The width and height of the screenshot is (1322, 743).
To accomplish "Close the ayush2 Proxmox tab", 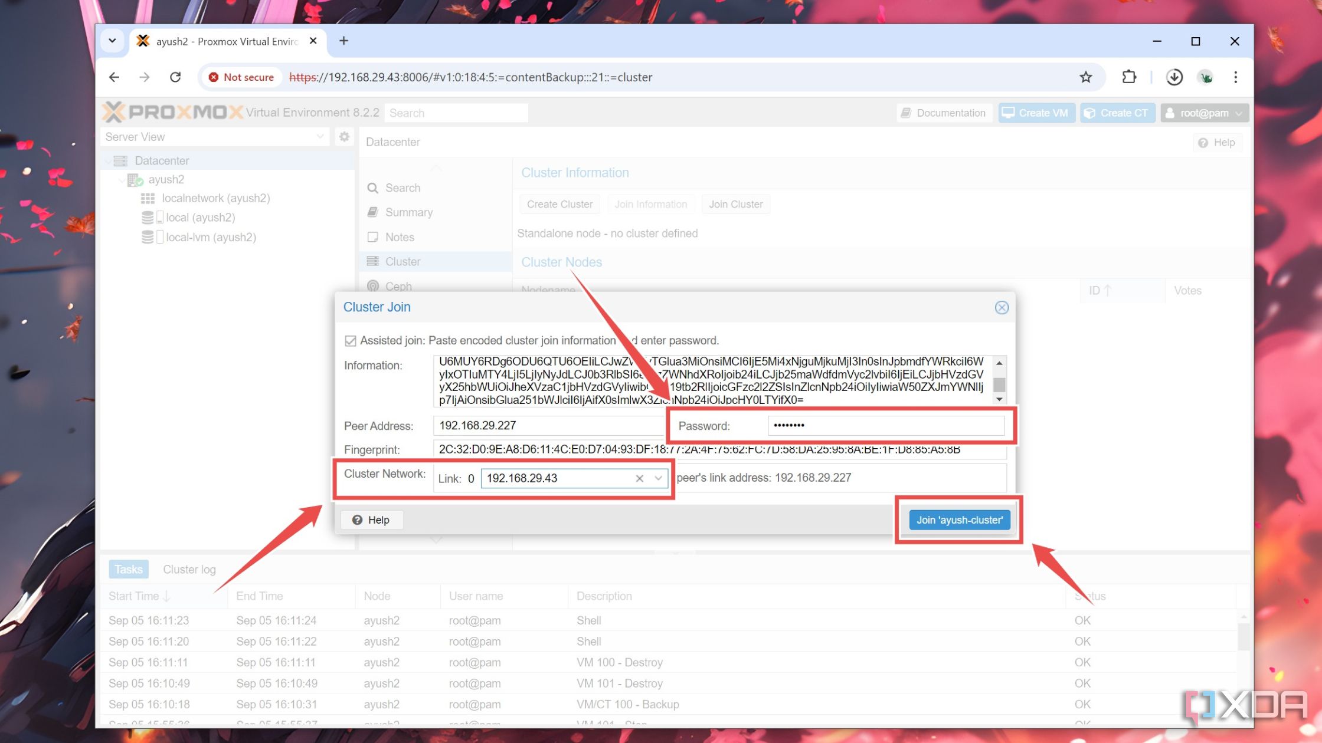I will [x=313, y=41].
